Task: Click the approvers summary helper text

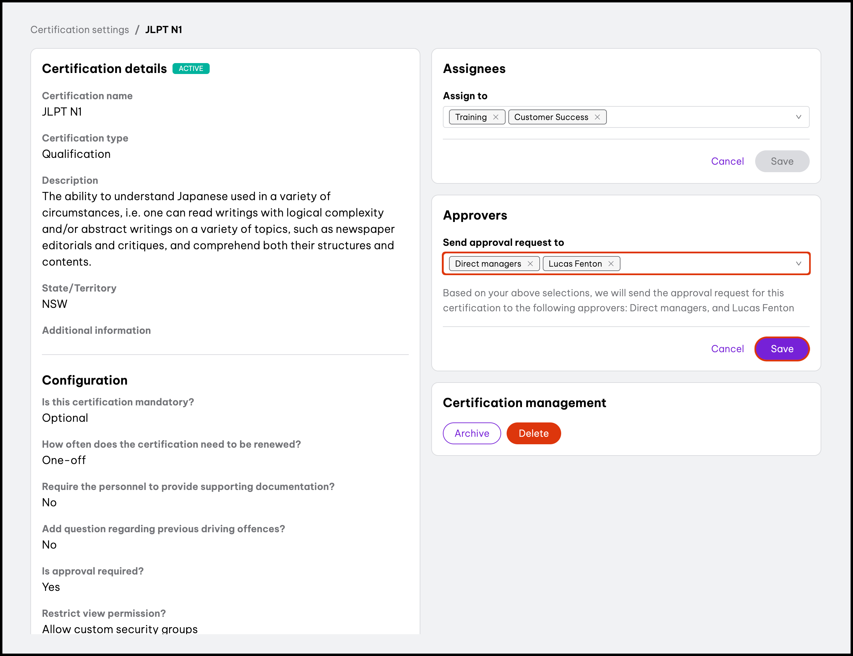Action: tap(618, 300)
